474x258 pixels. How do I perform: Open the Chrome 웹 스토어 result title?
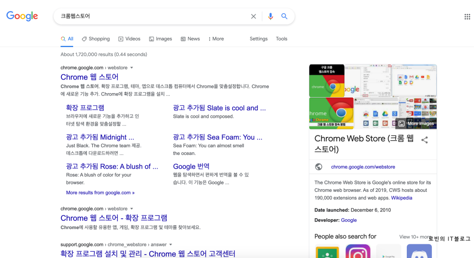pyautogui.click(x=89, y=77)
